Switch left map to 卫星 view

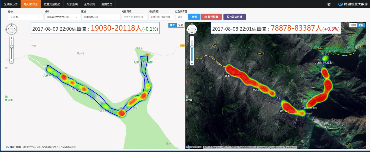[180, 25]
